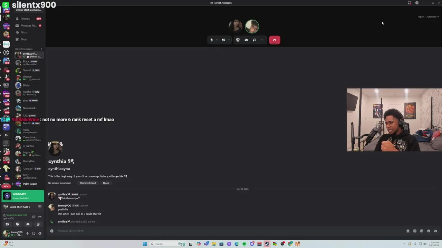Image resolution: width=442 pixels, height=248 pixels.
Task: Open microphone input options dropdown arrow
Action: pyautogui.click(x=217, y=40)
